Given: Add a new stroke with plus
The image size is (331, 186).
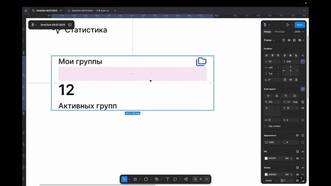Looking at the screenshot, I should click(303, 167).
